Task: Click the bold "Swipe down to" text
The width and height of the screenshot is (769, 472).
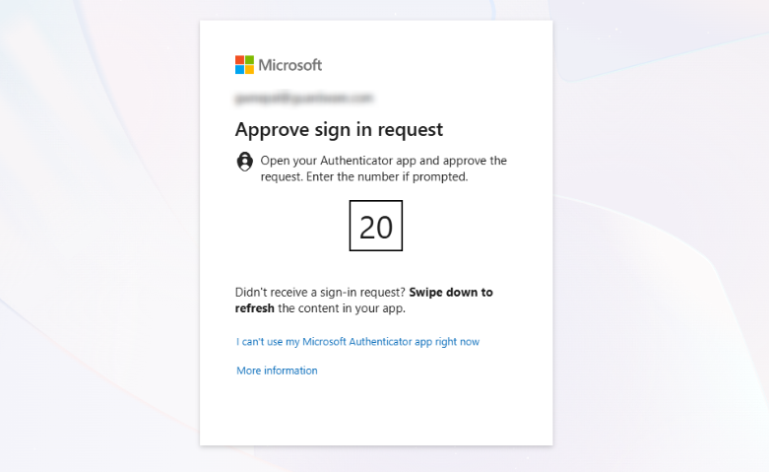Action: (x=451, y=293)
